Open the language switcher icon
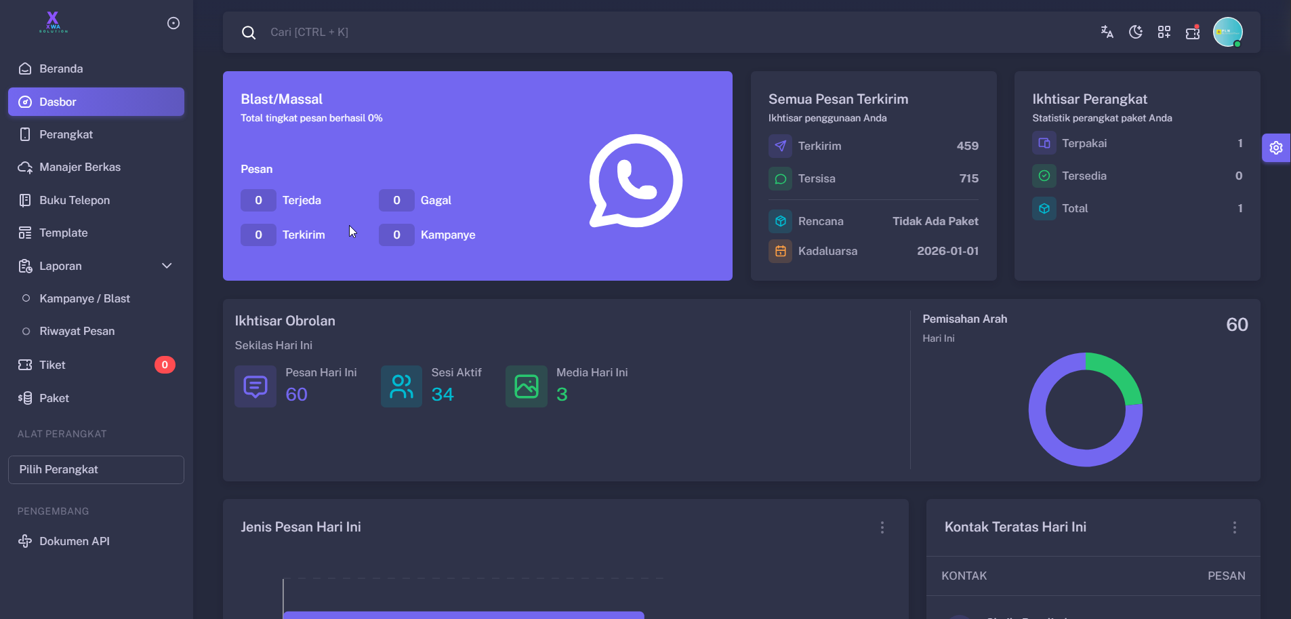 point(1106,32)
